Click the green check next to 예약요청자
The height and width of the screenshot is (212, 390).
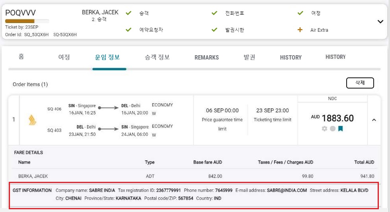pyautogui.click(x=128, y=30)
